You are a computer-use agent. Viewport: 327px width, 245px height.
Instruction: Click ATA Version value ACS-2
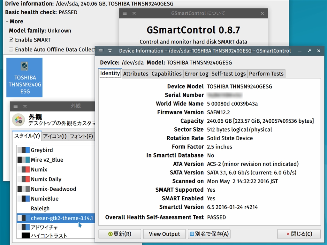coord(253,164)
